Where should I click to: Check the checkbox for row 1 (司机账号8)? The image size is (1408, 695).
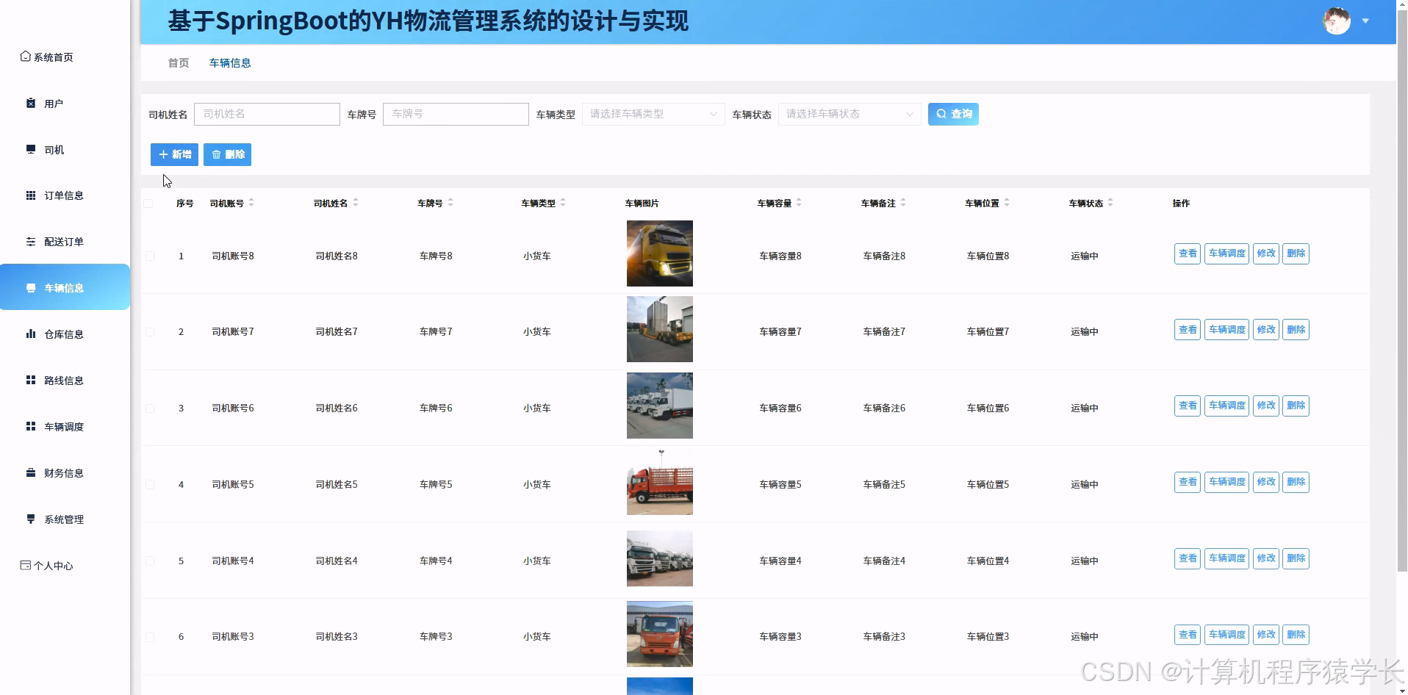[151, 256]
